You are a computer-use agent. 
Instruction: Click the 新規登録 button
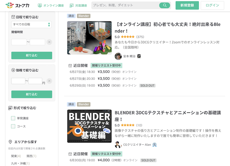click(187, 5)
